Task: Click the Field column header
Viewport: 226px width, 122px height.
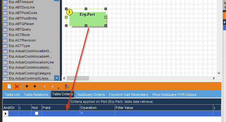Action: click(x=61, y=108)
